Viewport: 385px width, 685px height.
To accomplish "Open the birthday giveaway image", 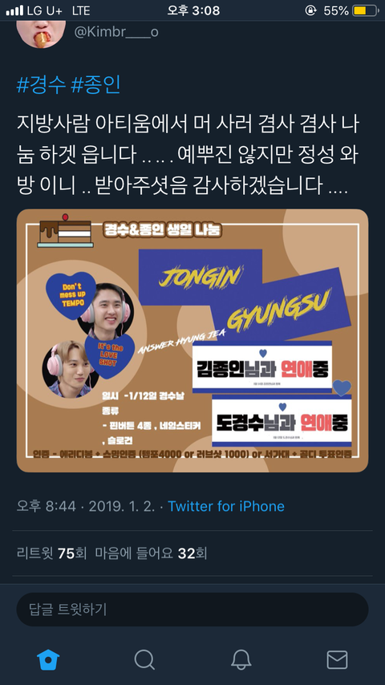I will (x=192, y=340).
